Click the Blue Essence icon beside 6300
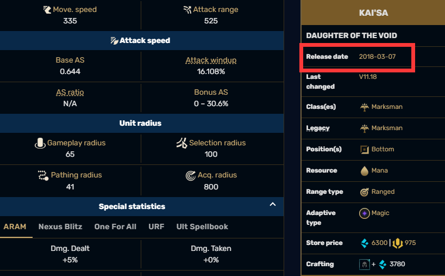Viewport: 445px width, 276px height. [x=365, y=243]
